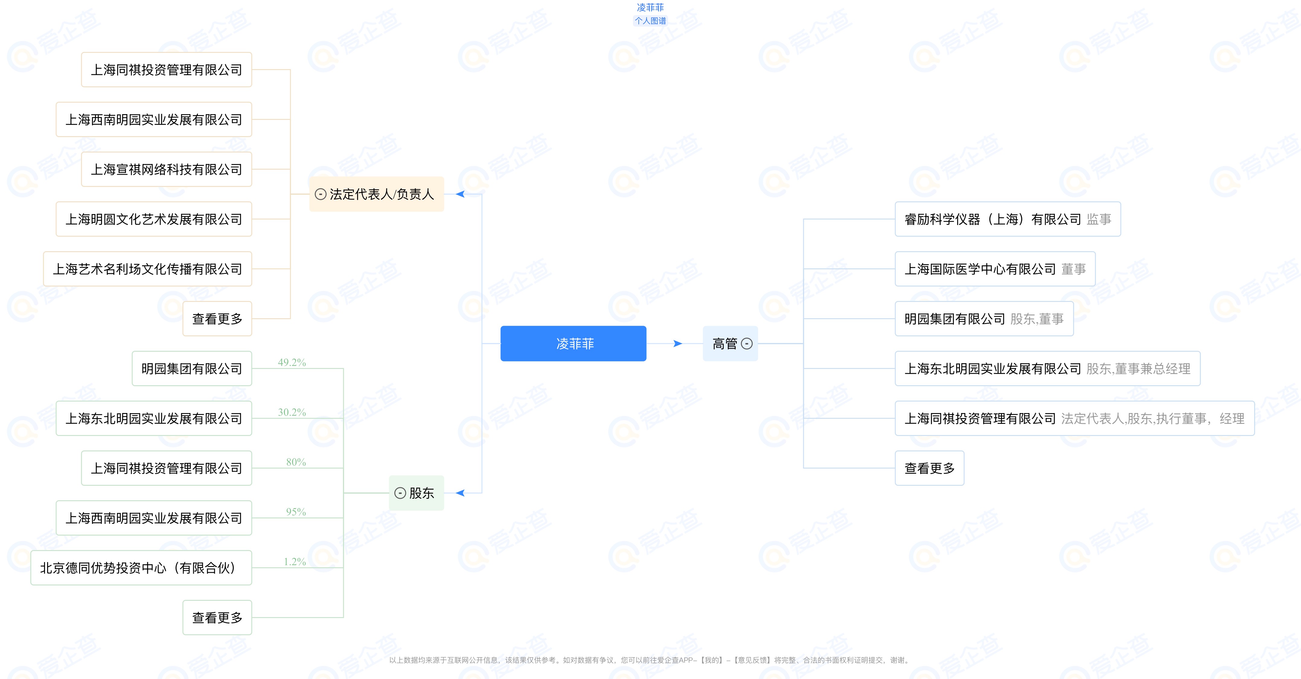
Task: Open 上海宣祺网络科技有限公司 node
Action: [x=167, y=170]
